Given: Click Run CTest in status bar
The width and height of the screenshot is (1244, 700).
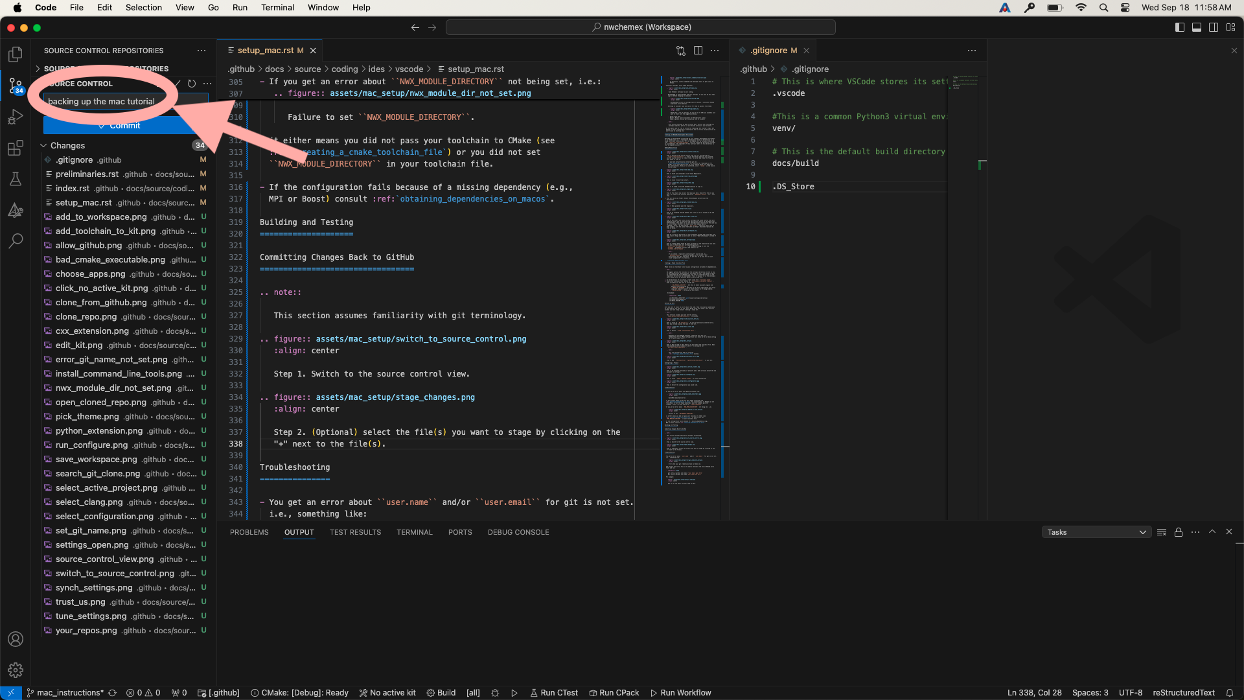Looking at the screenshot, I should (554, 693).
